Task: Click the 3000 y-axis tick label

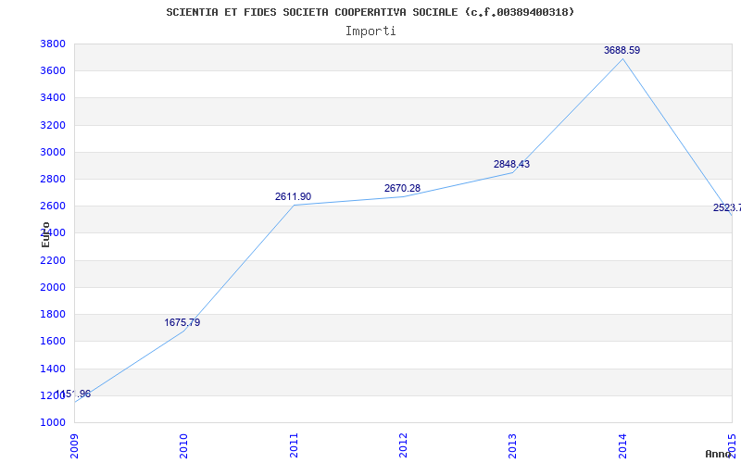Action: 53,152
